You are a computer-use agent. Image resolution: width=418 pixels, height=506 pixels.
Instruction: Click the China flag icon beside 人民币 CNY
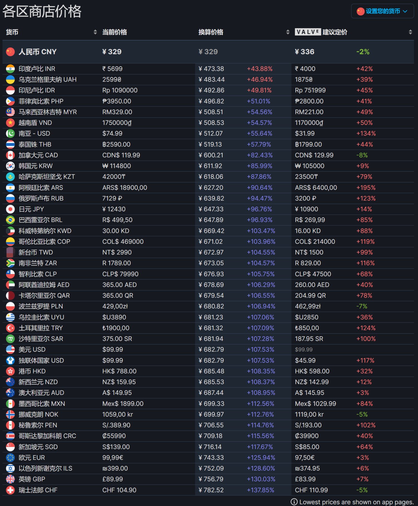point(10,52)
